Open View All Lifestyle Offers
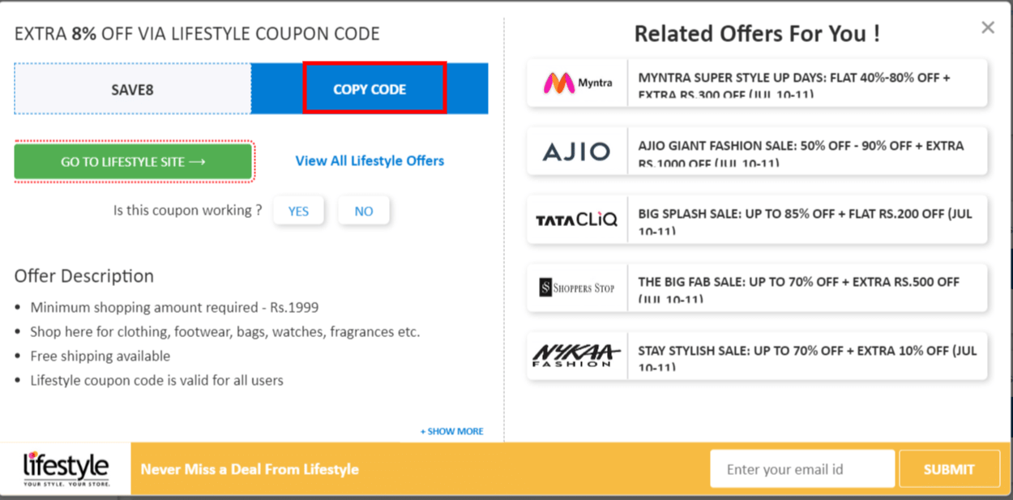The height and width of the screenshot is (500, 1013). click(x=370, y=160)
